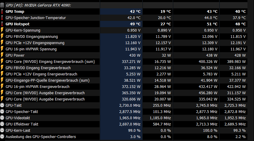Click GPU Power maximum value 438 W
This screenshot has height=141, width=254.
[212, 55]
